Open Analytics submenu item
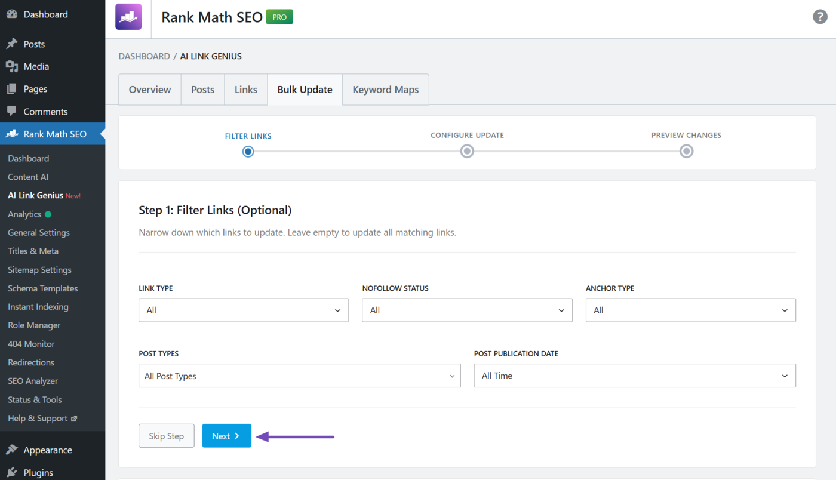The image size is (836, 480). coord(24,214)
